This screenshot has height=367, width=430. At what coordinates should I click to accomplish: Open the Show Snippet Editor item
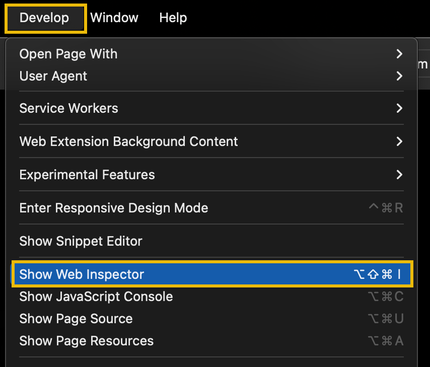(x=81, y=242)
